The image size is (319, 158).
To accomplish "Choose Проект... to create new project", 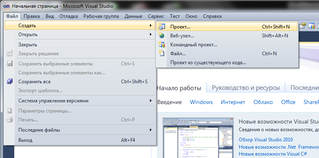I will [227, 26].
